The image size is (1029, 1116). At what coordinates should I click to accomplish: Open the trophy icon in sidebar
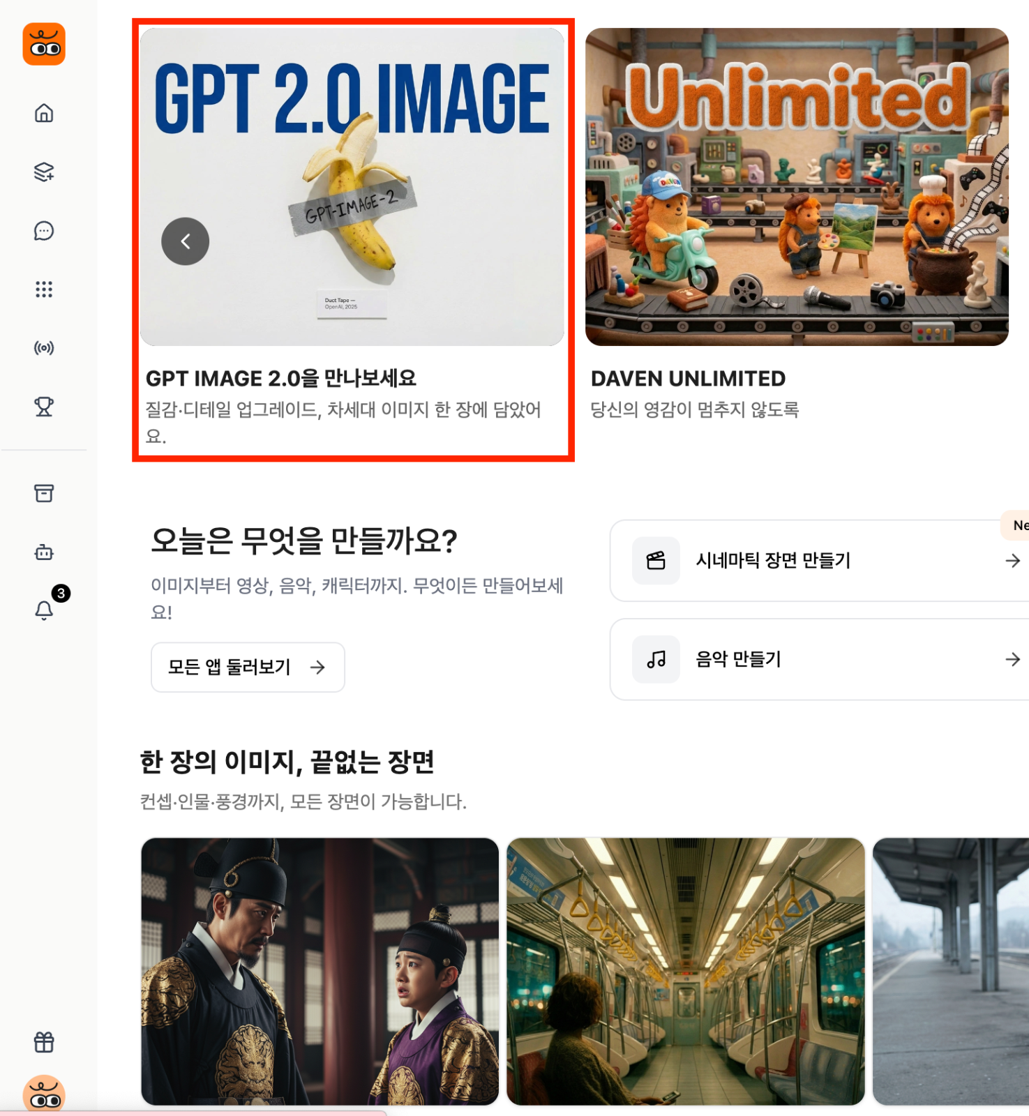click(44, 407)
